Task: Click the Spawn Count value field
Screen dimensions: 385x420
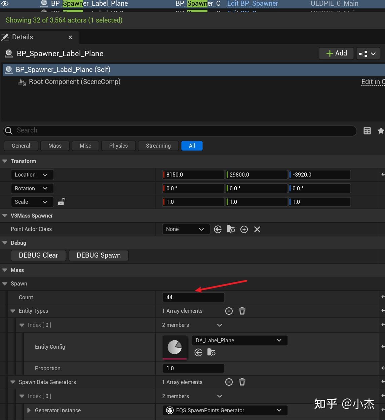Action: [x=193, y=297]
